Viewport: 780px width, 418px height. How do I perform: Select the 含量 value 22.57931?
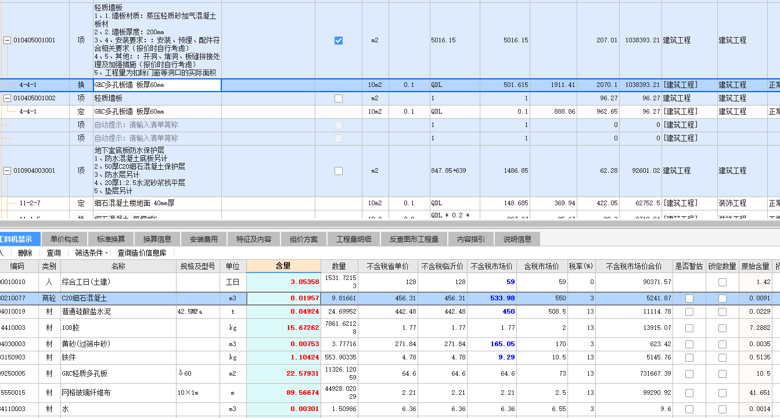pos(283,374)
